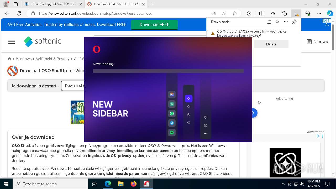Pin the Downloads panel
Screen dimensions: 336x189
point(294,22)
